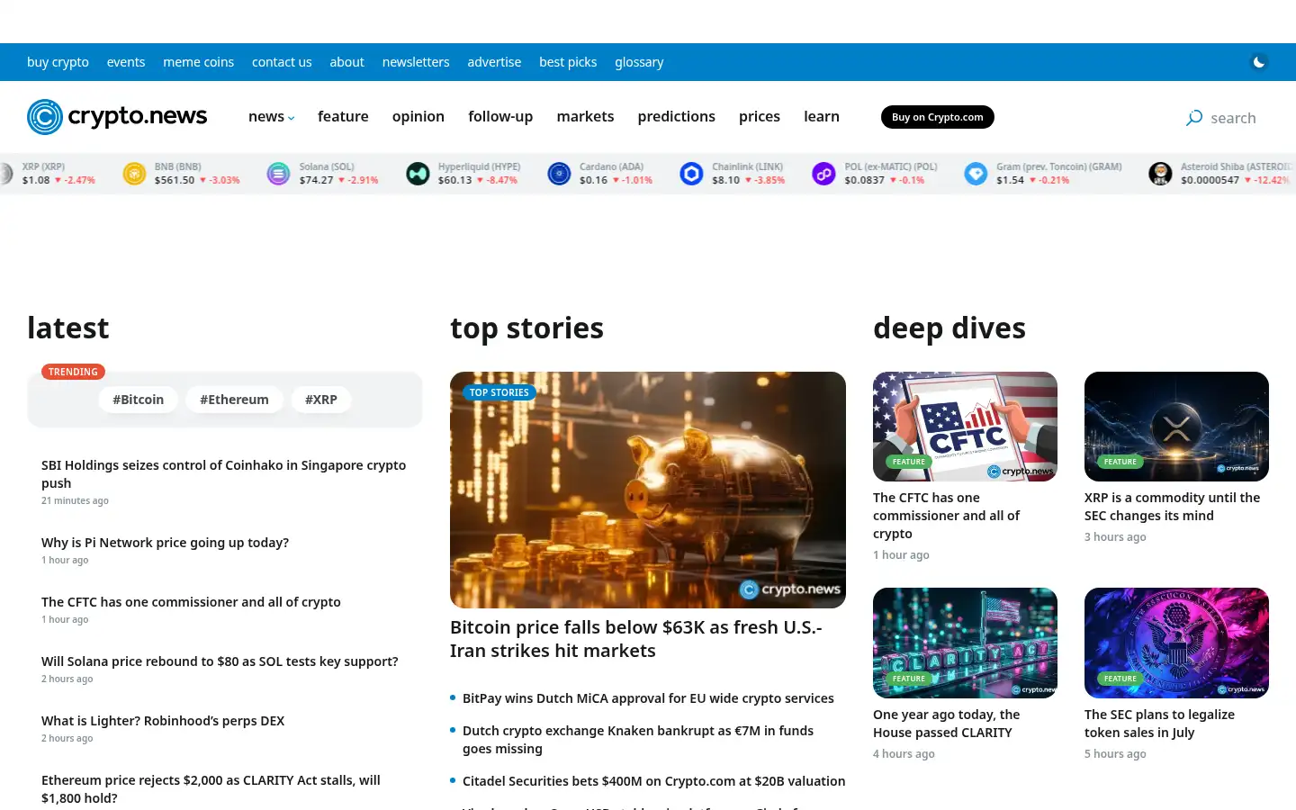Image resolution: width=1296 pixels, height=810 pixels.
Task: Open XRP is a commodity article title
Action: point(1172,507)
